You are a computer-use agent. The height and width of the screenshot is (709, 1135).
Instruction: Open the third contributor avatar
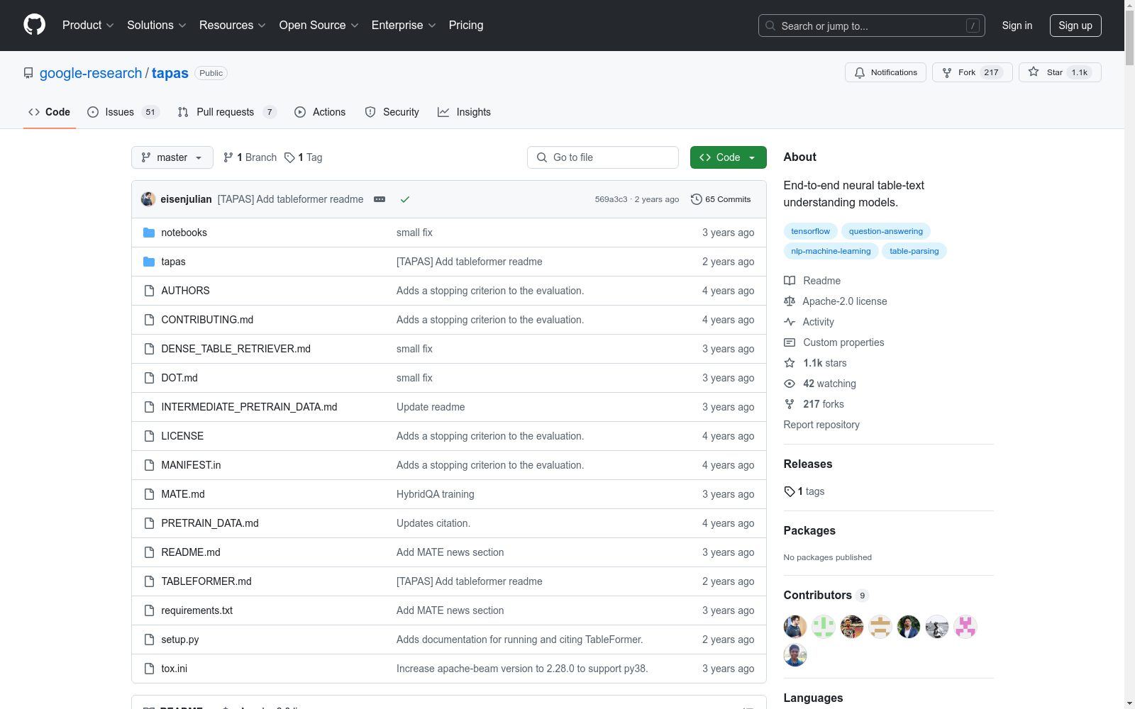[x=852, y=627]
